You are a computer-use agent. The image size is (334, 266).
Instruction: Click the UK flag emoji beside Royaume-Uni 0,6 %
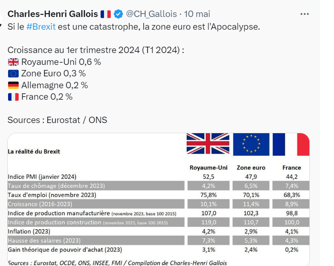coord(13,62)
